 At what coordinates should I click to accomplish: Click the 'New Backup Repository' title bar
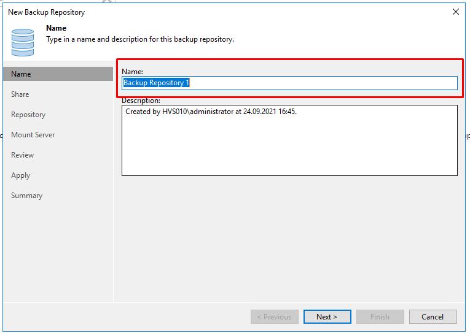point(47,12)
